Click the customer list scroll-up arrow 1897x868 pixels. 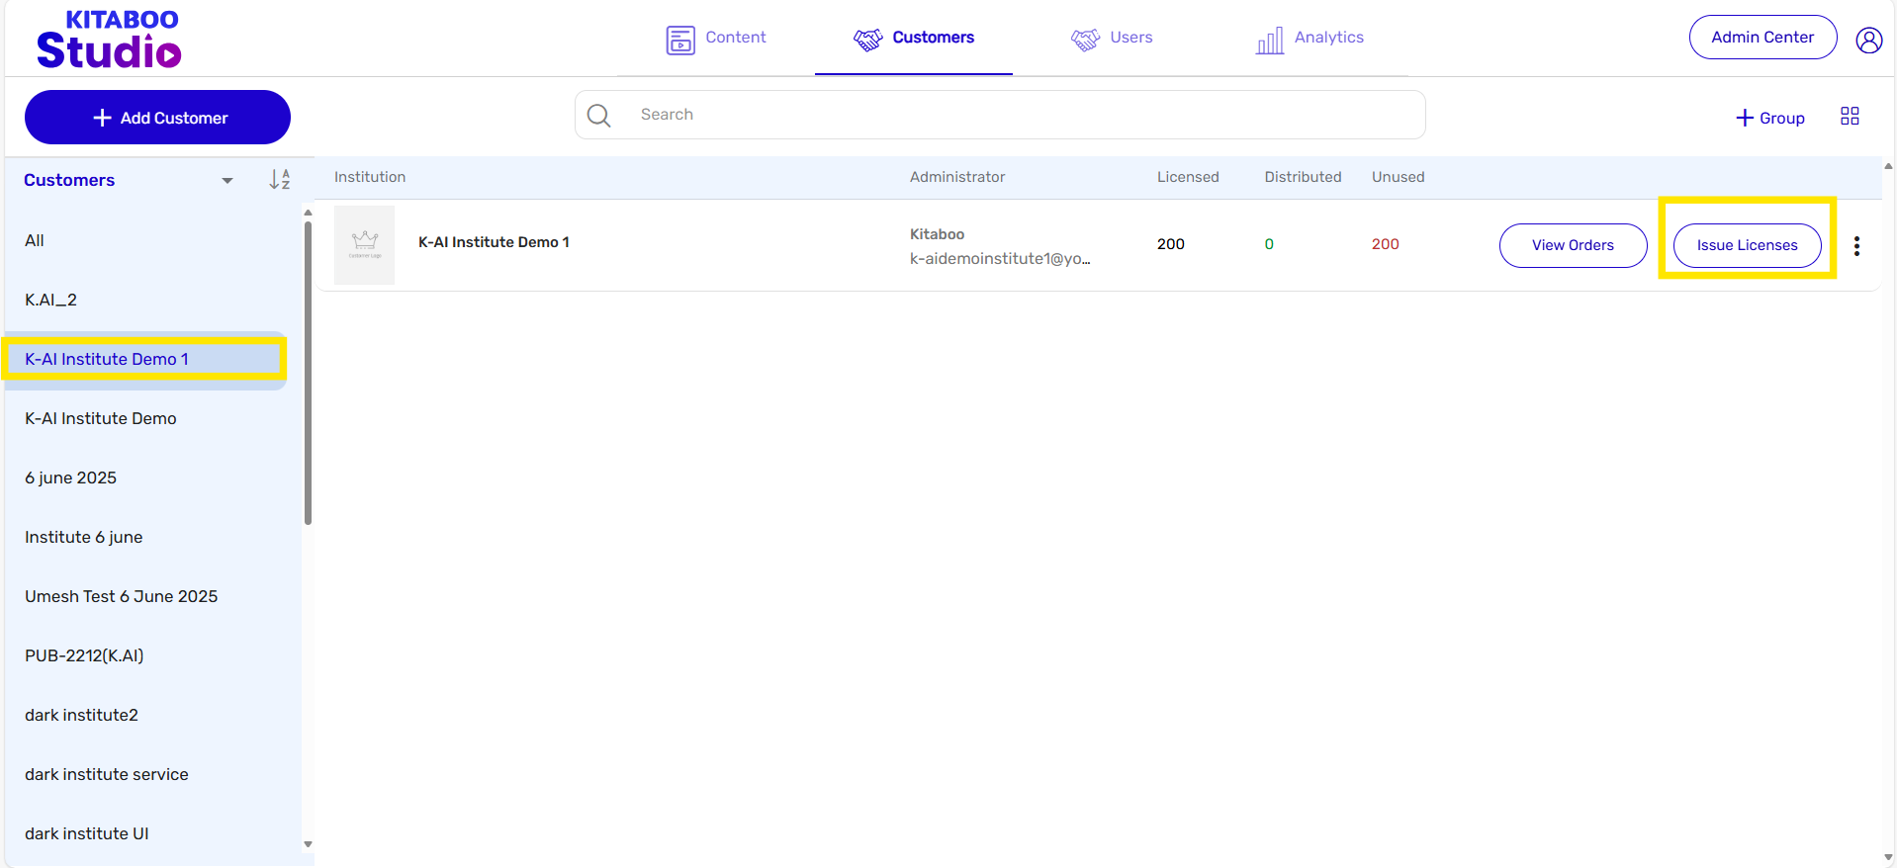pyautogui.click(x=308, y=212)
